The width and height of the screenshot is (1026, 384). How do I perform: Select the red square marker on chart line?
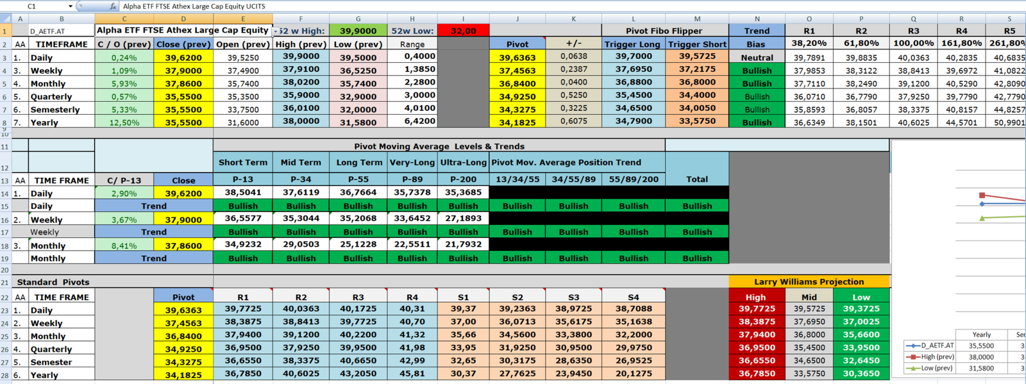tap(982, 195)
